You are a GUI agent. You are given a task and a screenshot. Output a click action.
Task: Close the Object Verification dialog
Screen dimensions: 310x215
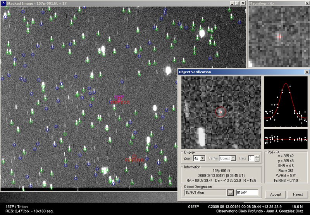coord(307,72)
